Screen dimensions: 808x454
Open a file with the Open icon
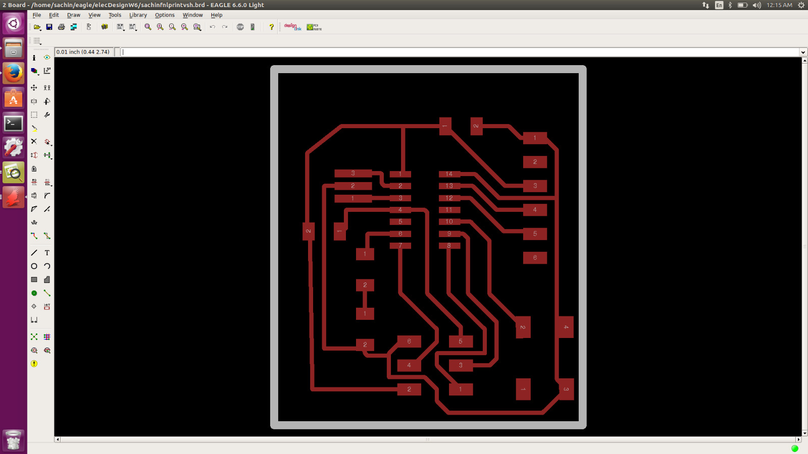point(37,27)
